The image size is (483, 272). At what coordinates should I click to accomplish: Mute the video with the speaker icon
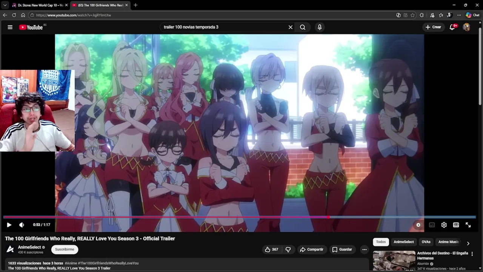[x=22, y=225]
